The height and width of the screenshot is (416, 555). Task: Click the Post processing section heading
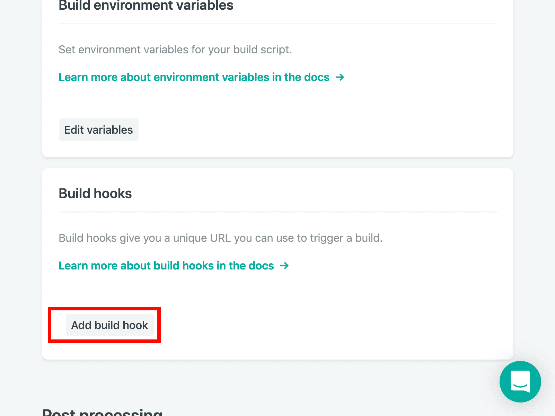coord(102,412)
